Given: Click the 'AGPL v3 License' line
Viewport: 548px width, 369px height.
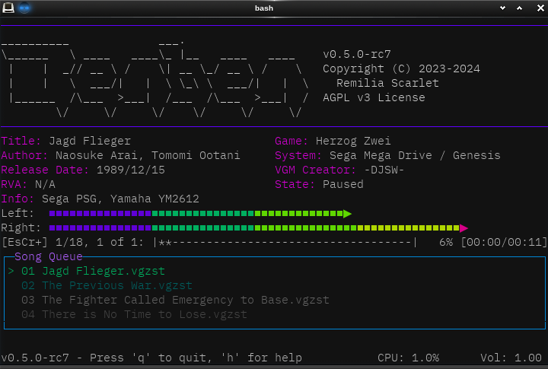Looking at the screenshot, I should (x=374, y=97).
